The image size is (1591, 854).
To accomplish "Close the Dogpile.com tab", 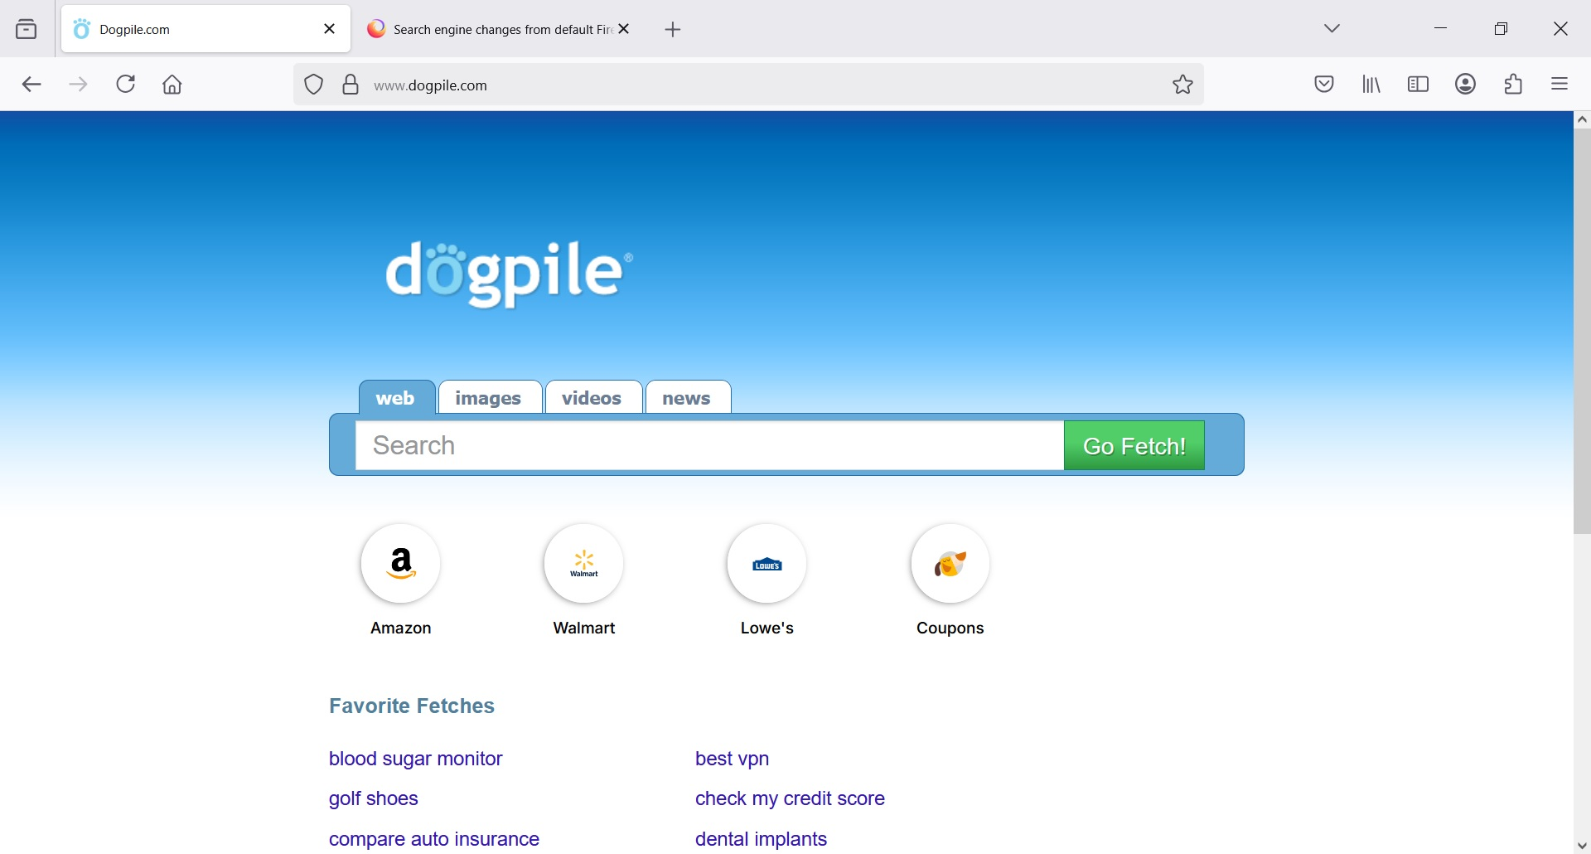I will 330,30.
